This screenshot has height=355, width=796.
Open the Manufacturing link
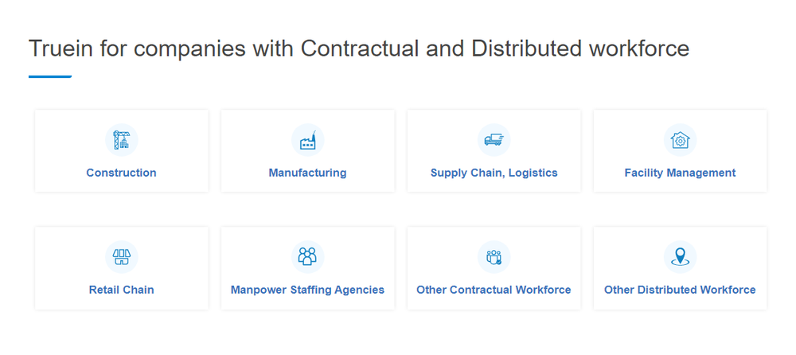[307, 173]
